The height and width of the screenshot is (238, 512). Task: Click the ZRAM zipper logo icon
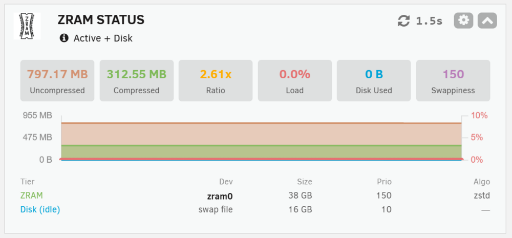(x=27, y=26)
